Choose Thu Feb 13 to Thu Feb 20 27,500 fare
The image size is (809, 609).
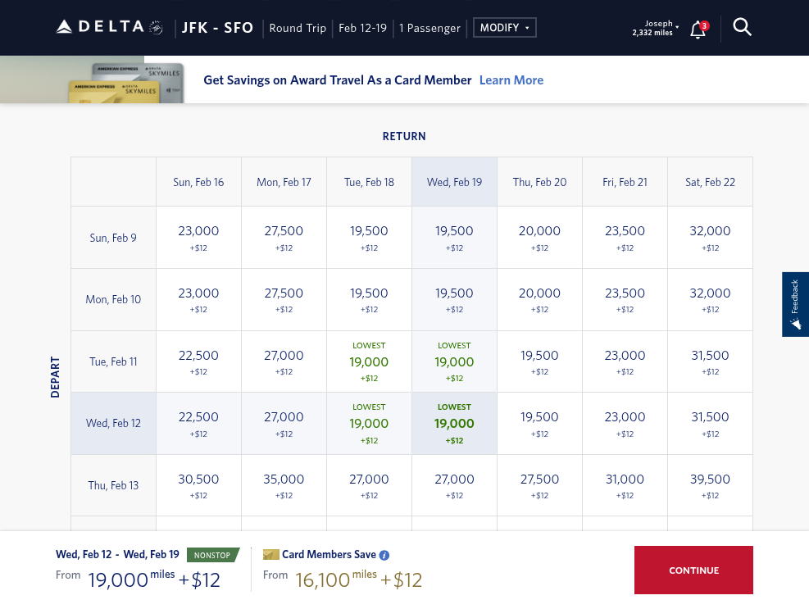point(539,486)
